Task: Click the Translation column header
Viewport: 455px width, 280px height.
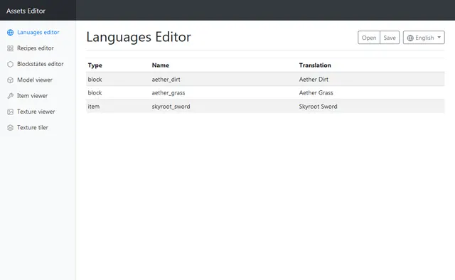Action: 315,65
